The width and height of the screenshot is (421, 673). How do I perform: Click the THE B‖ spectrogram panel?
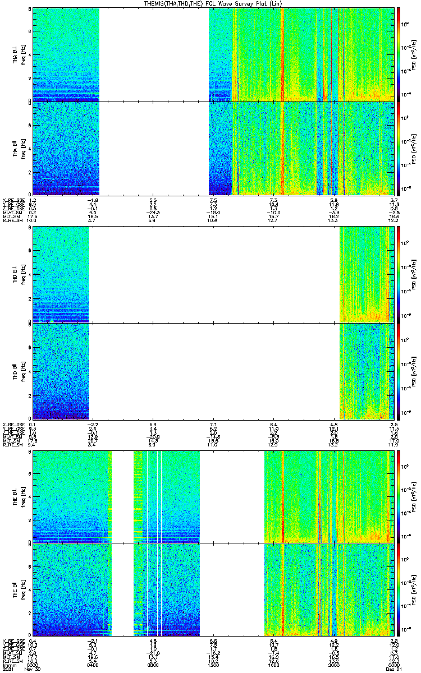pyautogui.click(x=212, y=590)
